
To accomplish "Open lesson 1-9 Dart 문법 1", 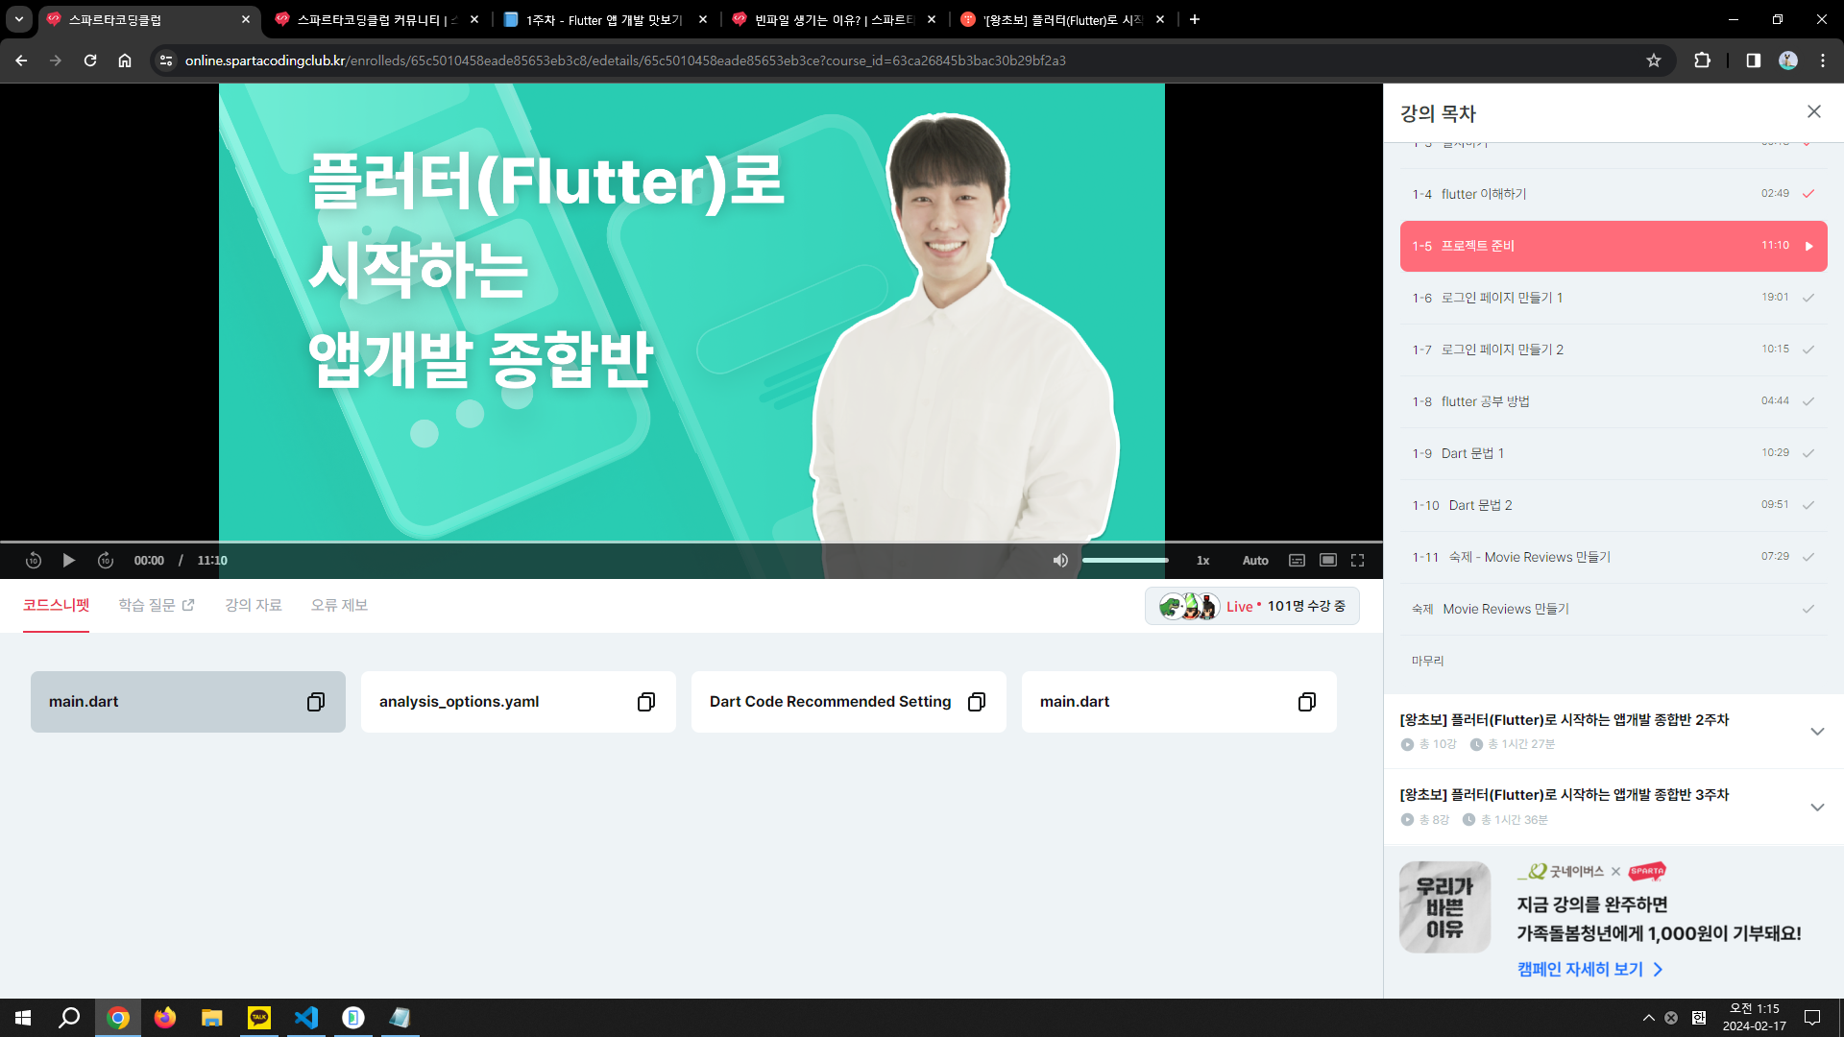I will point(1613,453).
